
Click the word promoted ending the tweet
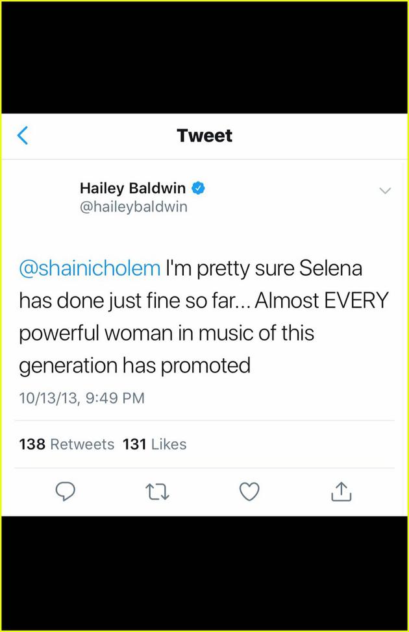[205, 365]
